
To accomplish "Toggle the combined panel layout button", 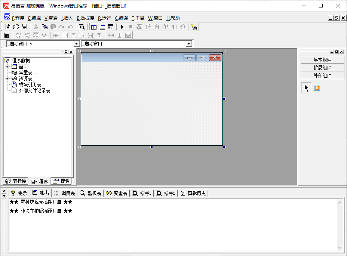I will click(111, 27).
